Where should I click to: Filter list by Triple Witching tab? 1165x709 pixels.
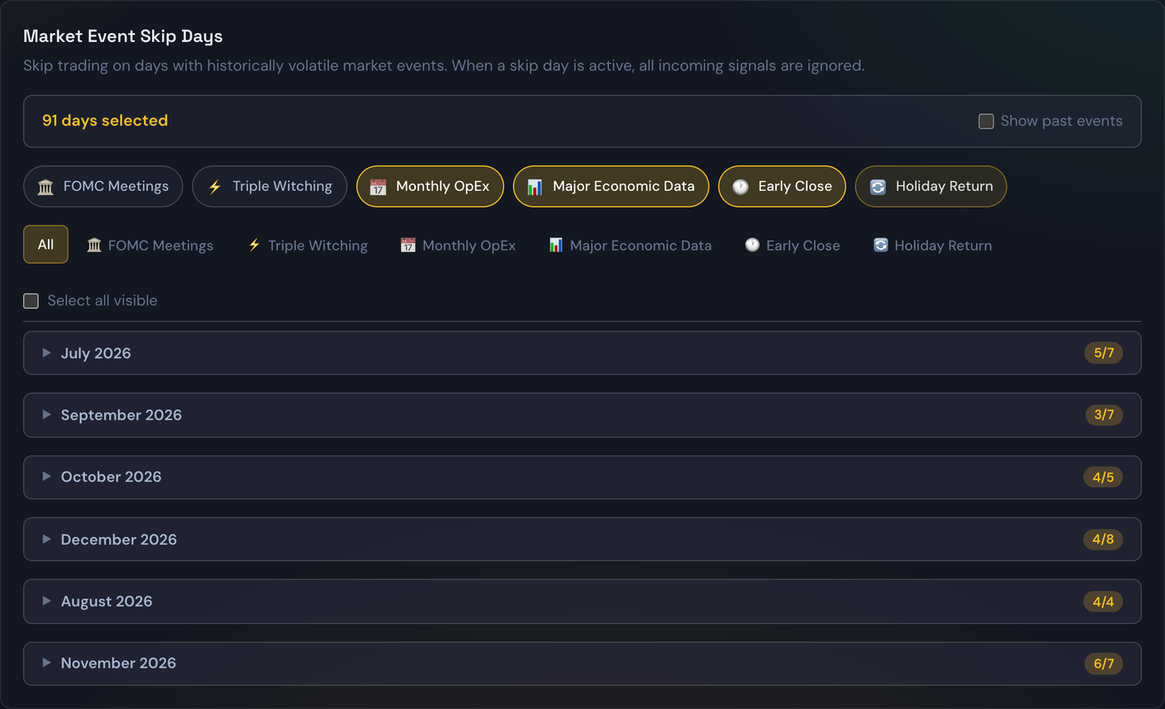[307, 245]
